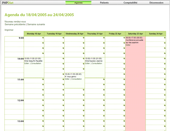Open the Comptabilité tab
The height and width of the screenshot is (131, 170).
click(x=130, y=3)
